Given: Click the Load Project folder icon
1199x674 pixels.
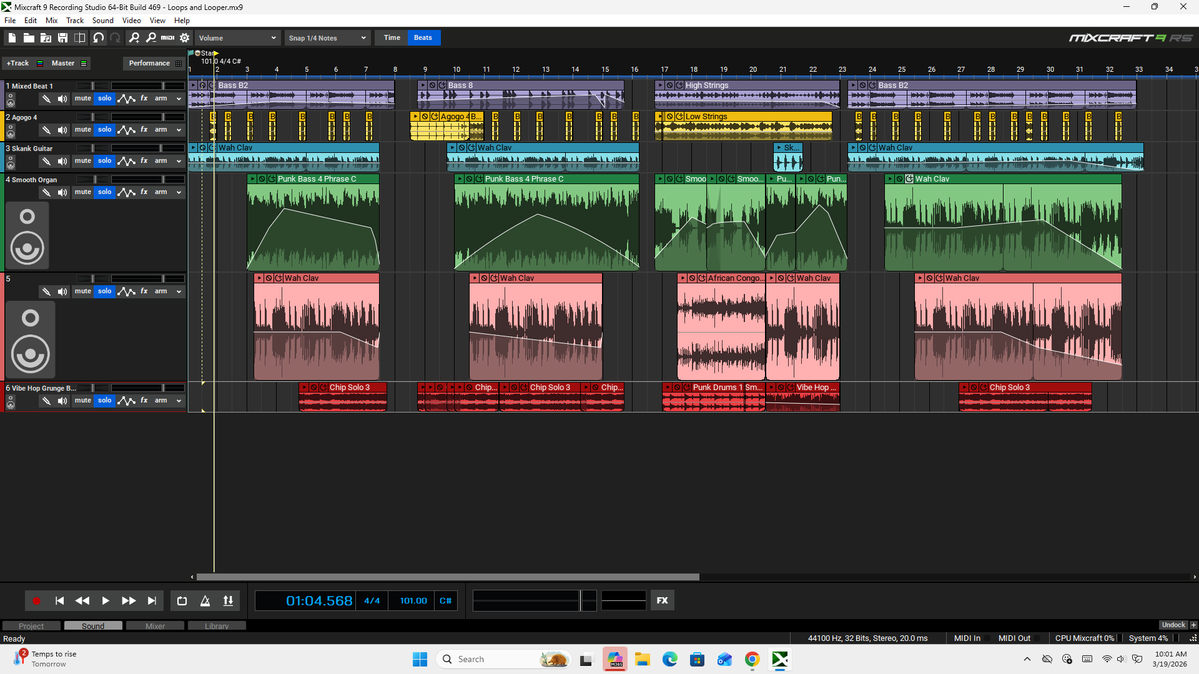Looking at the screenshot, I should point(29,38).
